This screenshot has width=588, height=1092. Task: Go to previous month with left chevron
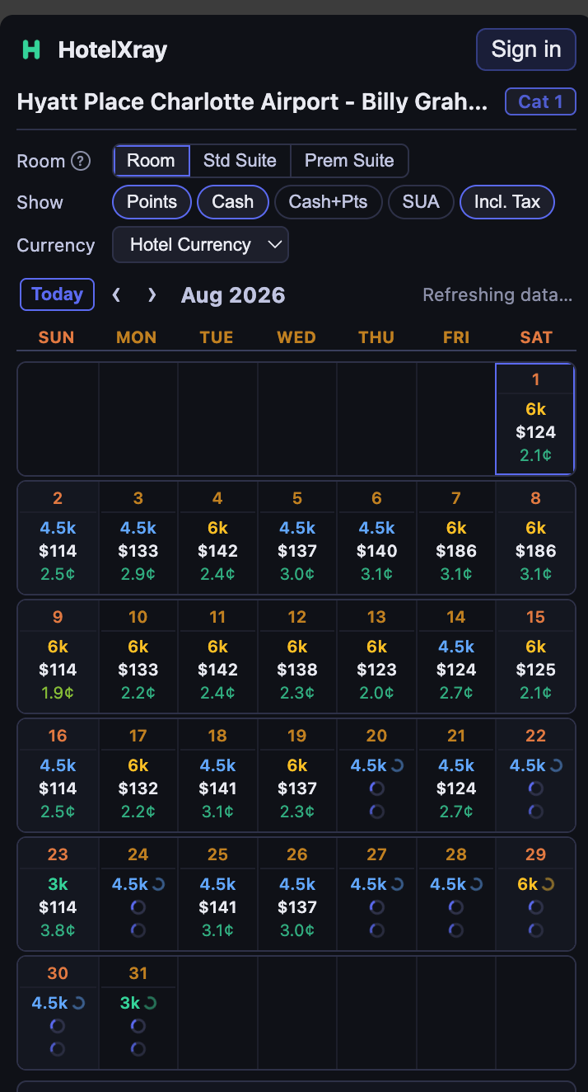[117, 295]
